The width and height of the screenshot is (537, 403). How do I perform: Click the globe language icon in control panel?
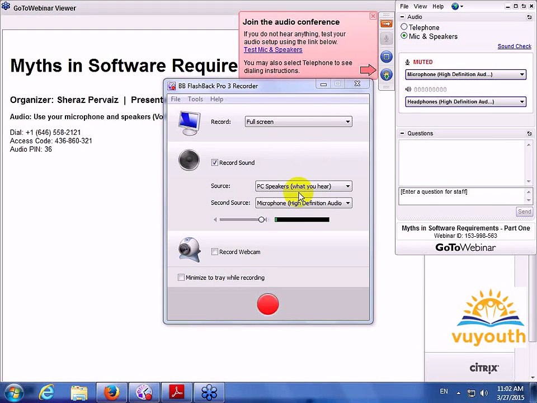point(455,6)
